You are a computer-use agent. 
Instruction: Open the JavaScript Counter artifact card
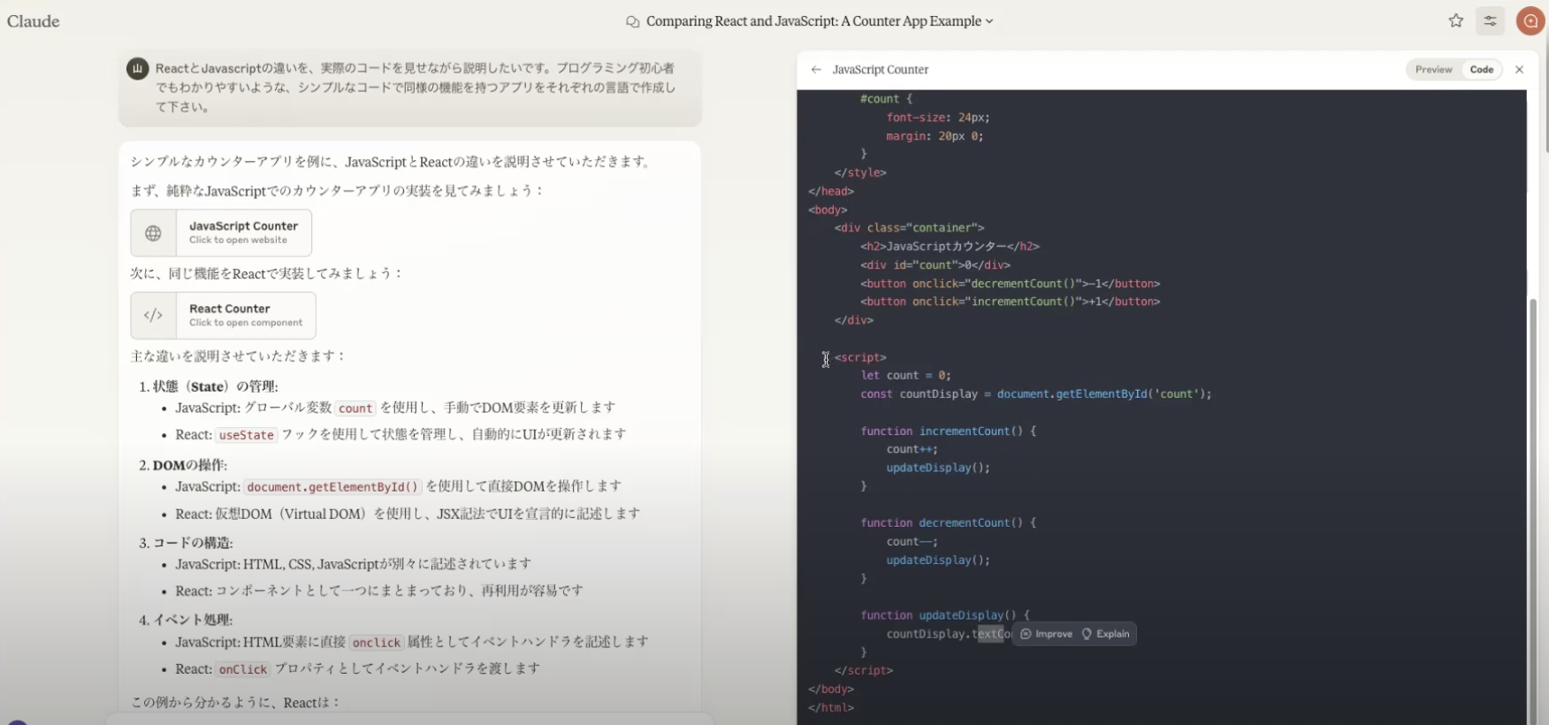coord(221,233)
